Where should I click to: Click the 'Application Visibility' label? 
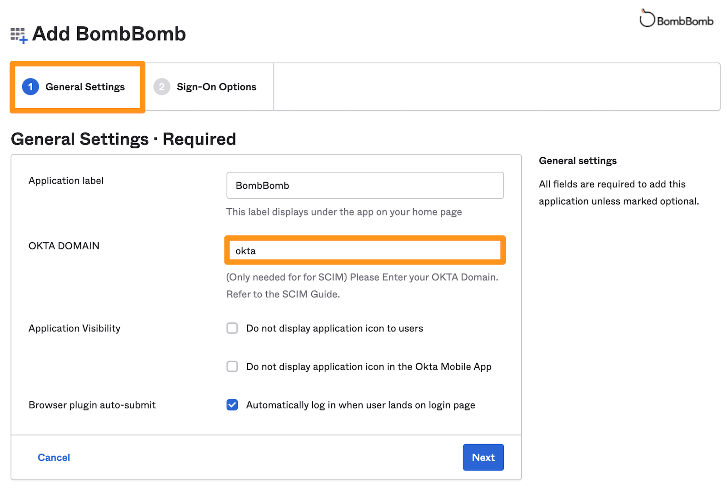[x=75, y=328]
